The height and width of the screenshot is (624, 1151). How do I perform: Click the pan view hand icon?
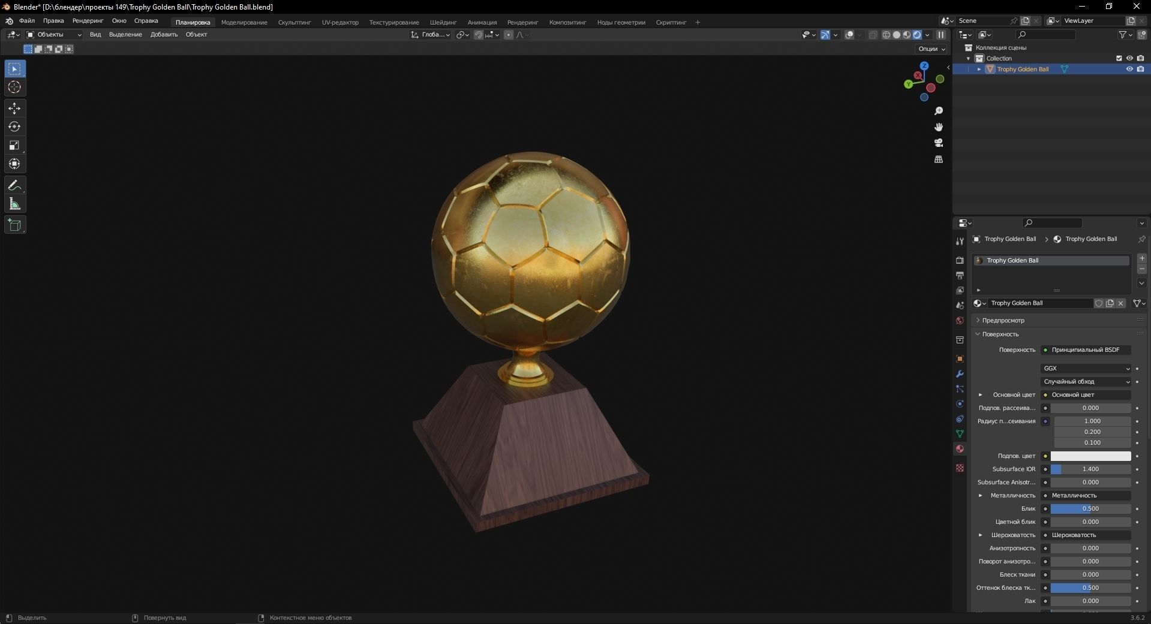(939, 127)
